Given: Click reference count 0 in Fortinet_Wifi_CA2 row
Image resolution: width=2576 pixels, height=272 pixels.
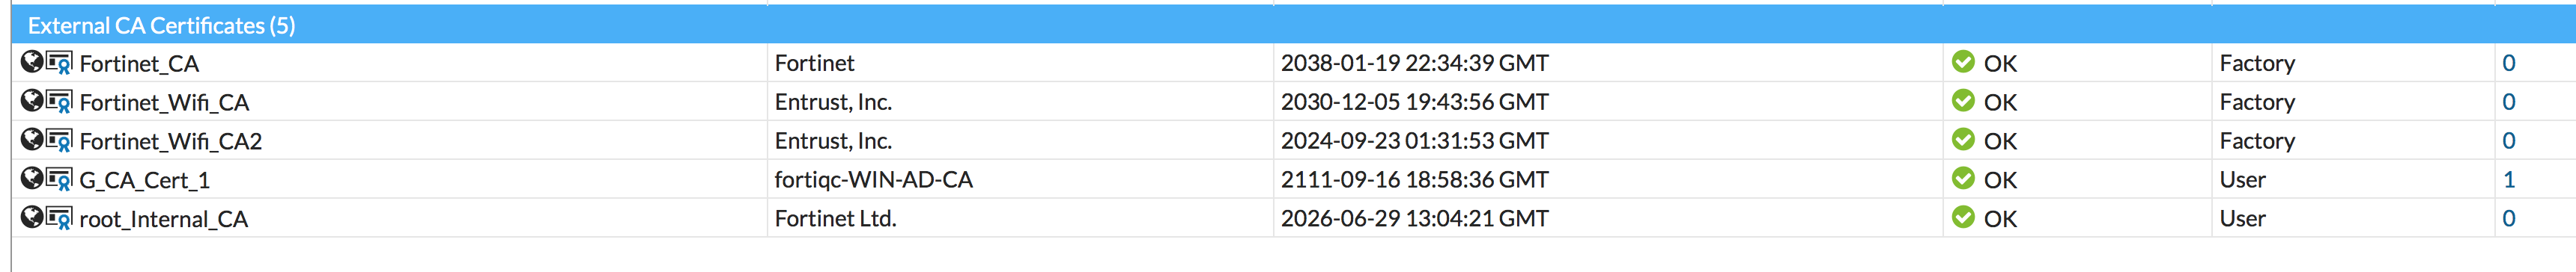Looking at the screenshot, I should [x=2508, y=140].
